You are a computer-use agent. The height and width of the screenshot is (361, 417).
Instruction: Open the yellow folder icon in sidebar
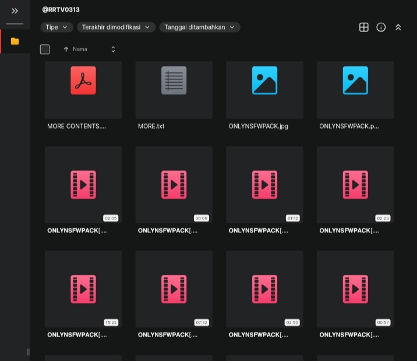pyautogui.click(x=15, y=41)
